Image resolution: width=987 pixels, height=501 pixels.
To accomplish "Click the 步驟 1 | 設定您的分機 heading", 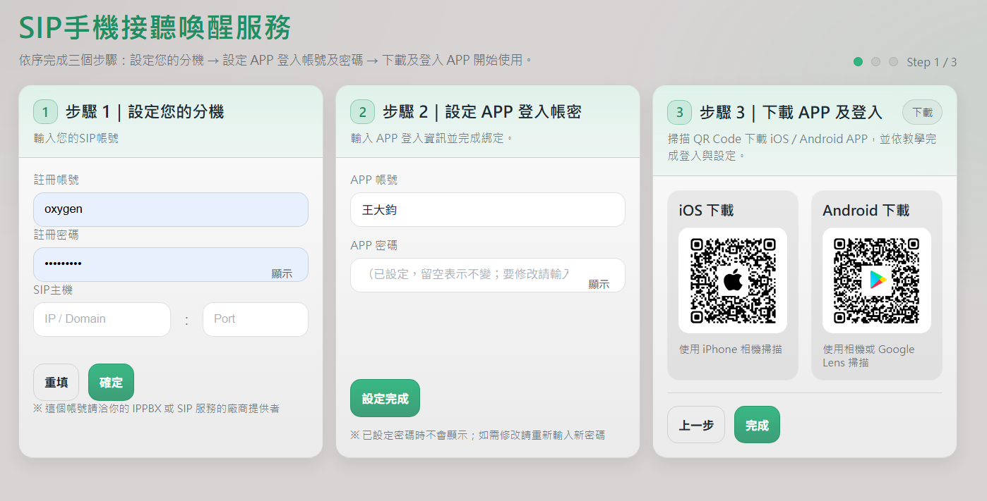I will point(145,111).
